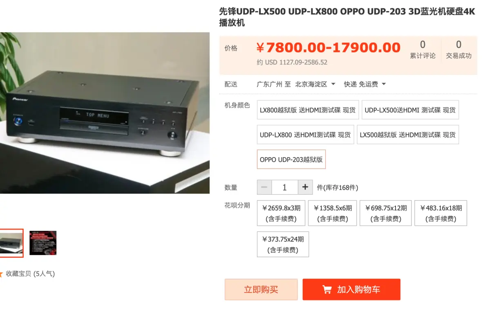Expand the 北京海淀区 destination dropdown
The image size is (487, 311).
pos(315,84)
